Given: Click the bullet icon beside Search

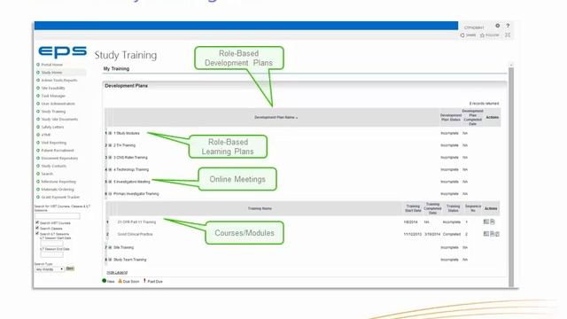Looking at the screenshot, I should click(x=38, y=174).
